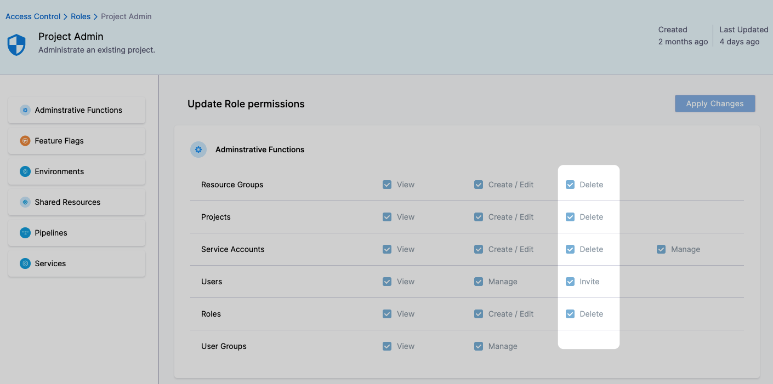Toggle Create / Edit checkbox for Projects
This screenshot has width=773, height=384.
coord(479,217)
